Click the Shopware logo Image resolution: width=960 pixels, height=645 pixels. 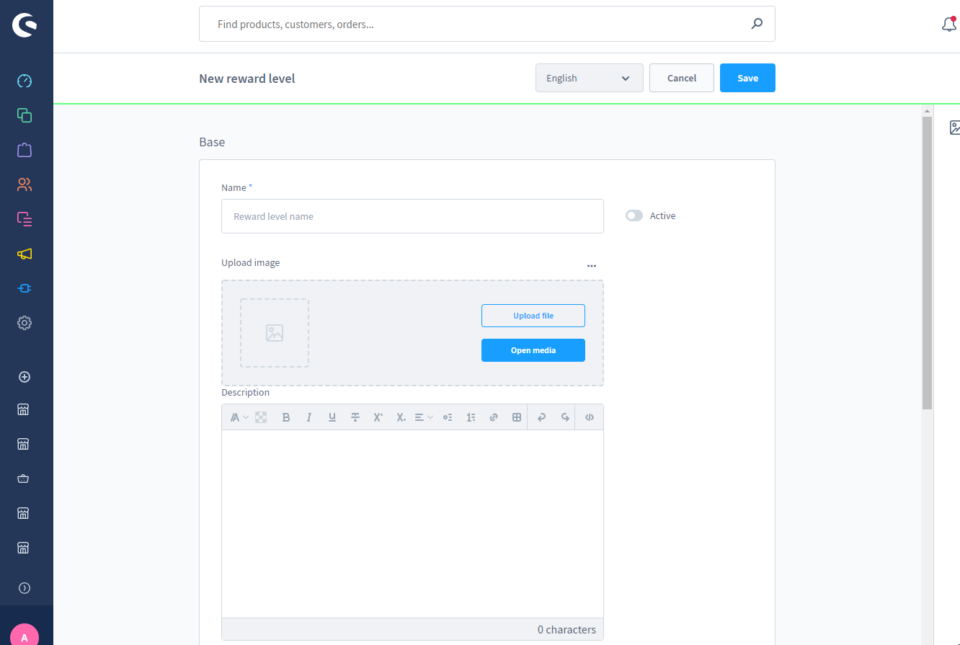pyautogui.click(x=25, y=26)
